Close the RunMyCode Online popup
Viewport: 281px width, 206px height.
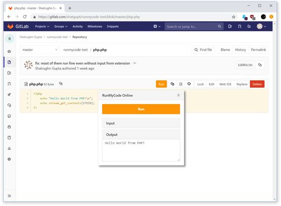(x=178, y=95)
